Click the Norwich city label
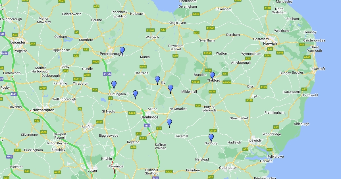Screen dimensions: 341x179 pyautogui.click(x=270, y=43)
